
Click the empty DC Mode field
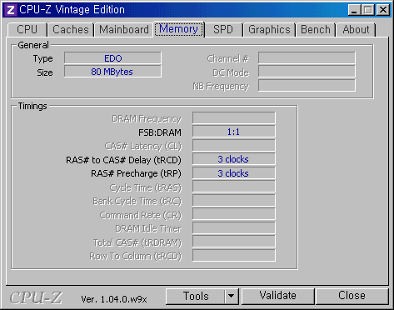307,72
